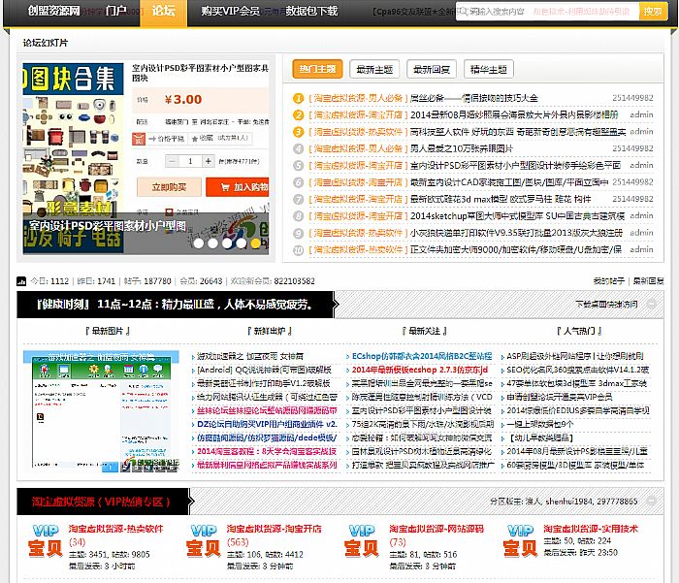The width and height of the screenshot is (679, 583).
Task: Open moderator shenhui1984 profile
Action: (568, 502)
